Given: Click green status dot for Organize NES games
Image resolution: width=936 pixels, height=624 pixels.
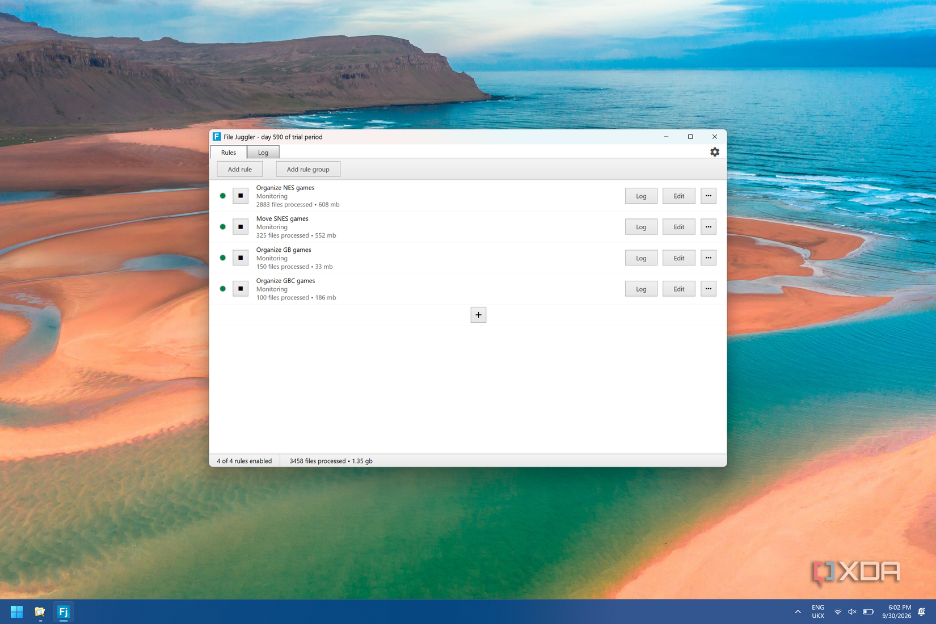Looking at the screenshot, I should pos(223,196).
